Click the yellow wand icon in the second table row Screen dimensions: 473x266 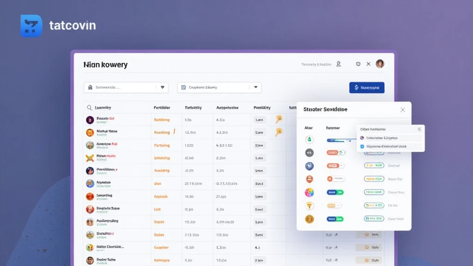click(x=279, y=132)
